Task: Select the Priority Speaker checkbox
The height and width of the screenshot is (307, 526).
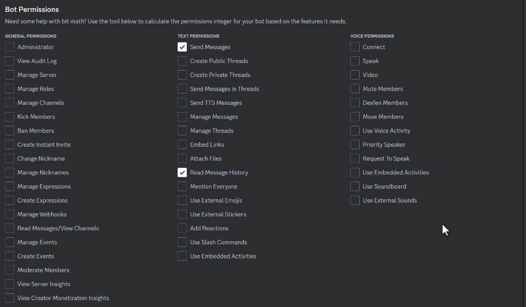Action: [354, 144]
